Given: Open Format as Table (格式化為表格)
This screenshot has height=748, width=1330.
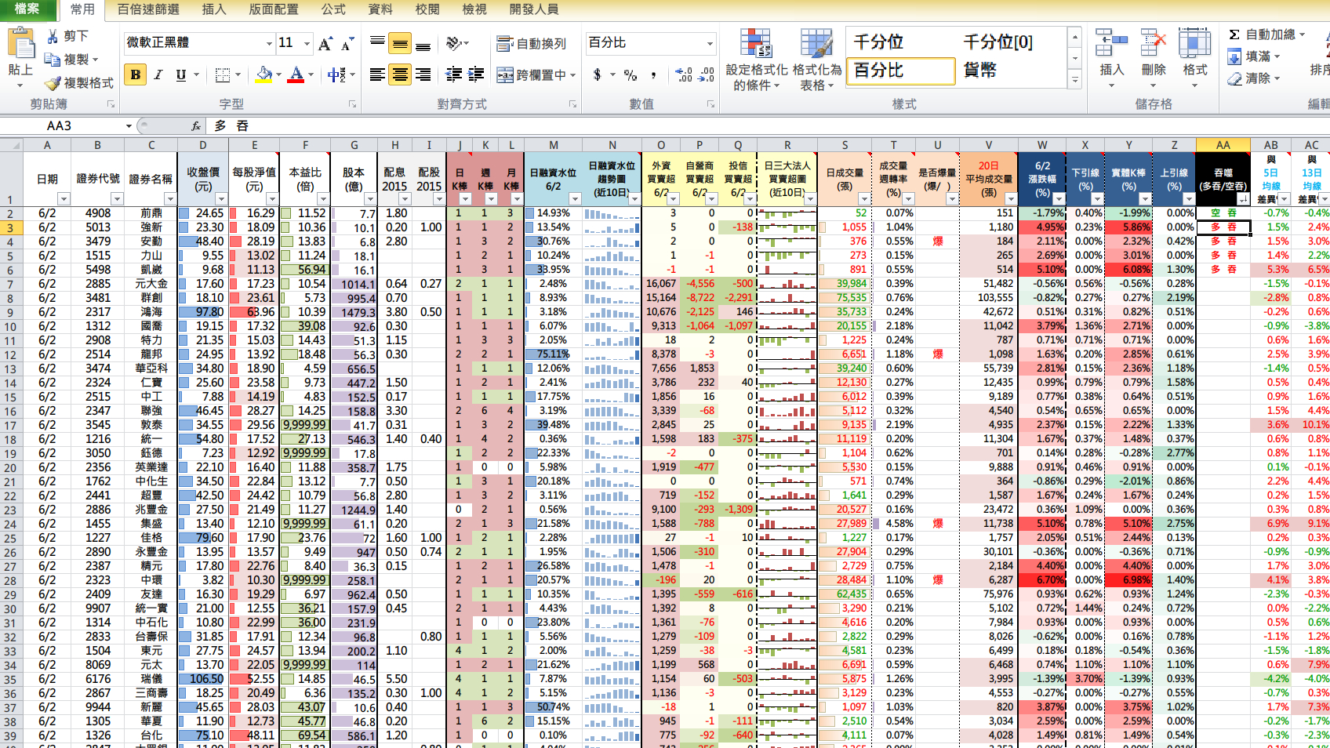Looking at the screenshot, I should (x=816, y=60).
